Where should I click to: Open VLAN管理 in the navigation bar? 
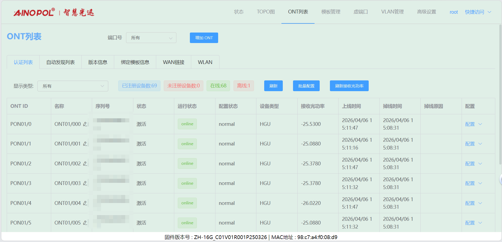click(392, 12)
